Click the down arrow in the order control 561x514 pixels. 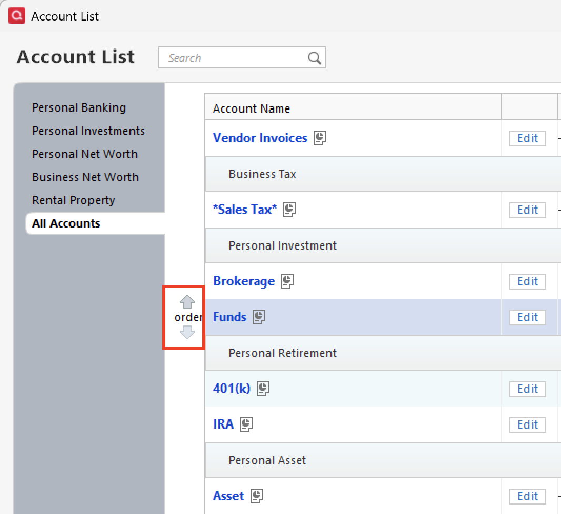[187, 332]
